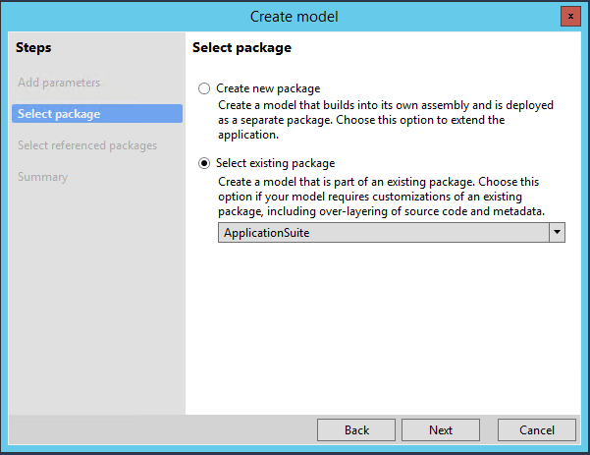Open the ApplicationSuite combo box

tap(383, 232)
